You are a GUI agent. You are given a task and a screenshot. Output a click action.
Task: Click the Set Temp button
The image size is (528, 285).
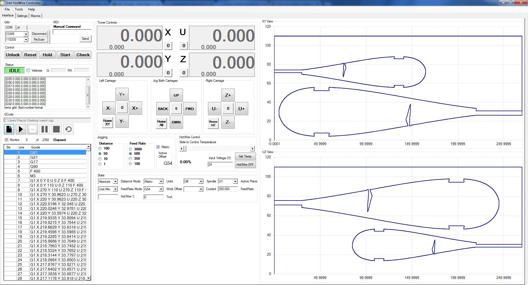(245, 156)
